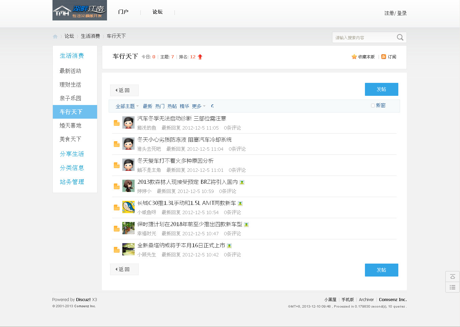Open the 论坛 navigation tab
Viewport: 460px width, 327px height.
(157, 12)
